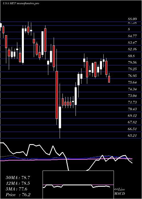Click the last red candlestick on the right
Viewport: 142px width, 199px height.
(x=109, y=79)
